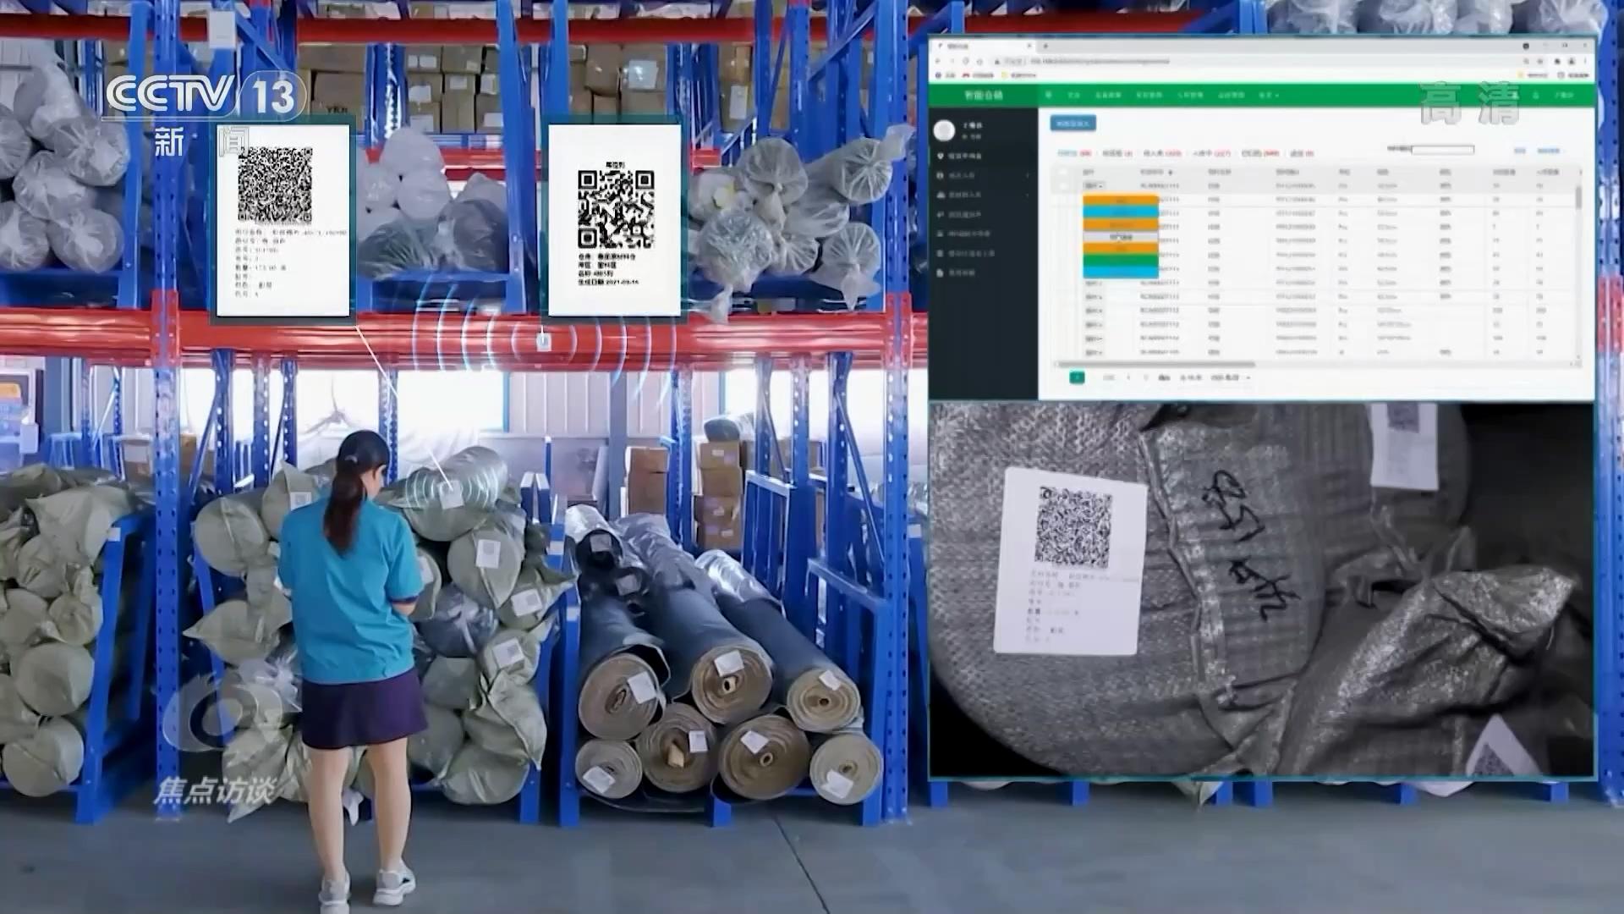Screen dimensions: 1624x914
Task: Open the browser three-dot menu
Action: tap(1585, 61)
